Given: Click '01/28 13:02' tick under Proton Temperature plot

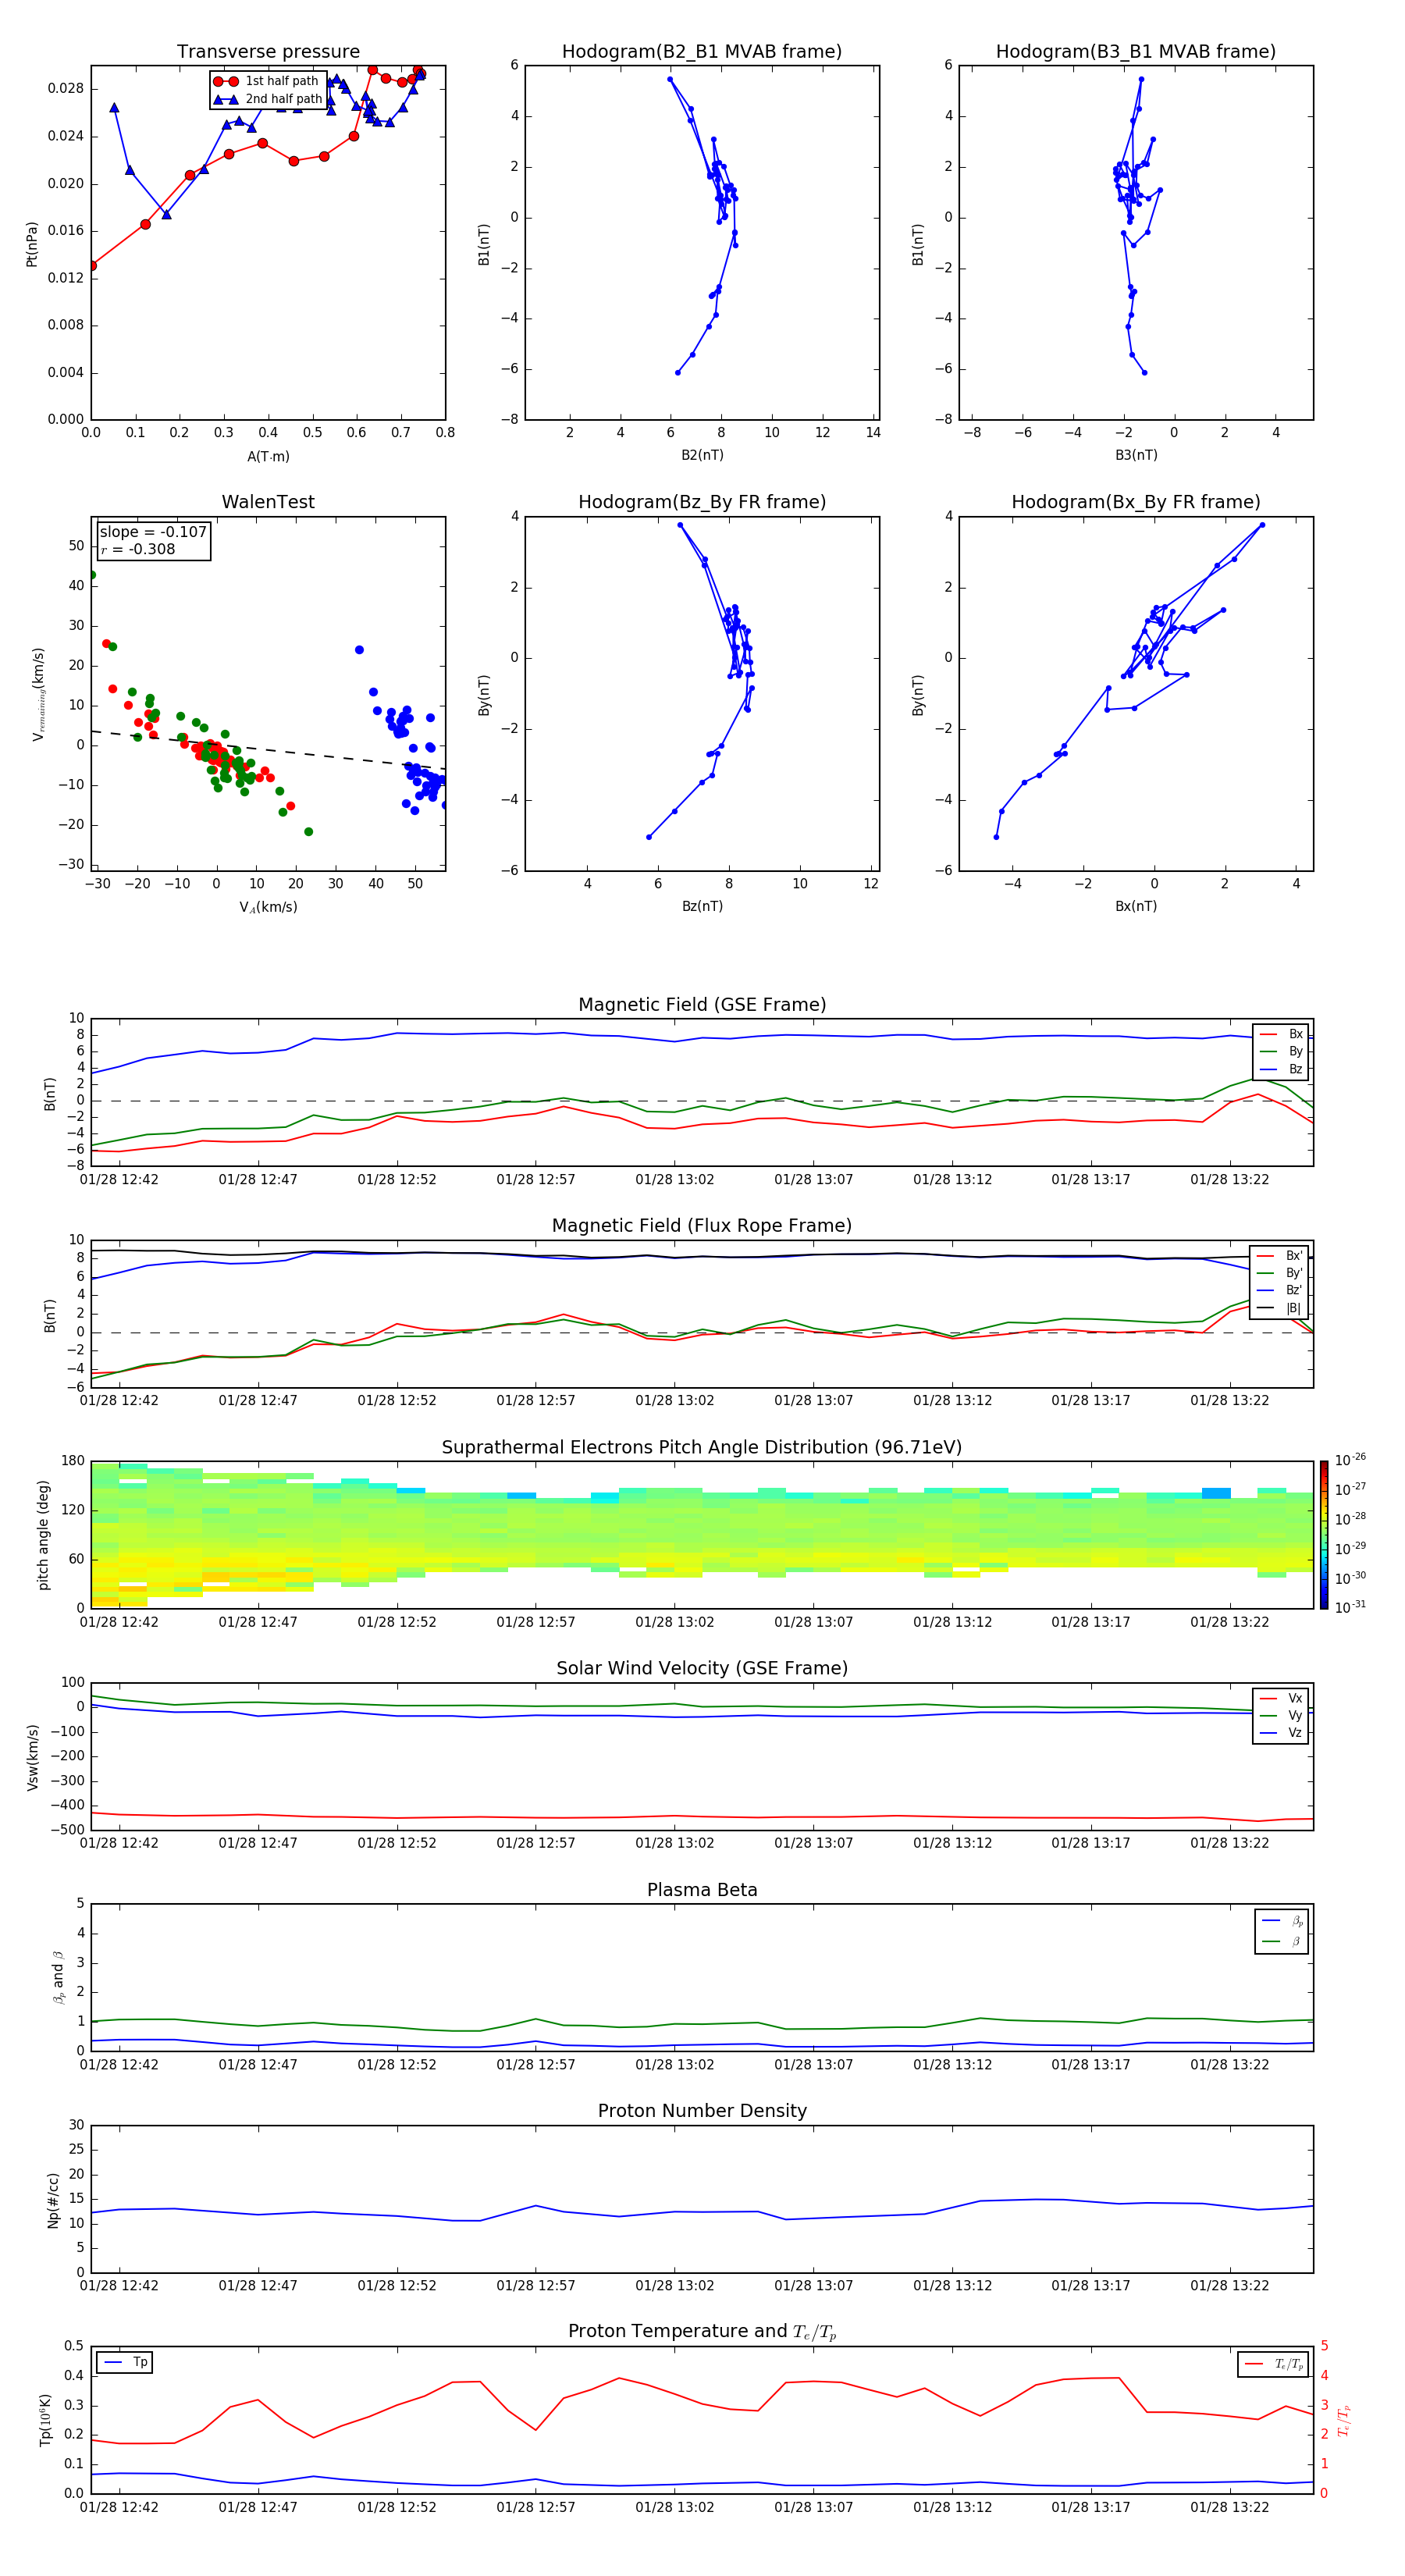Looking at the screenshot, I should tap(675, 2507).
